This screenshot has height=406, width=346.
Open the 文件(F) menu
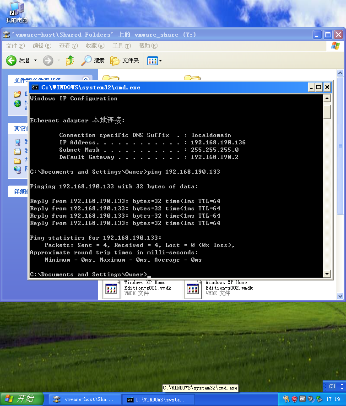16,46
